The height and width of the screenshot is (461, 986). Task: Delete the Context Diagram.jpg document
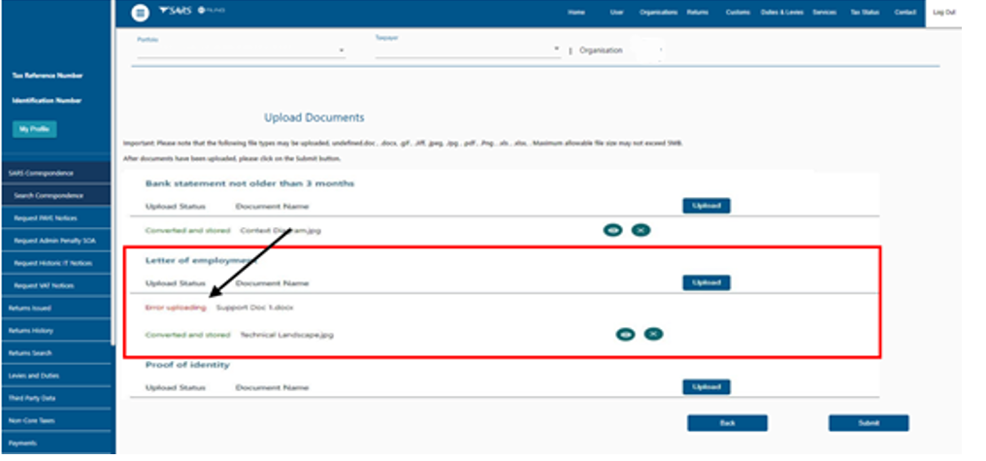640,230
